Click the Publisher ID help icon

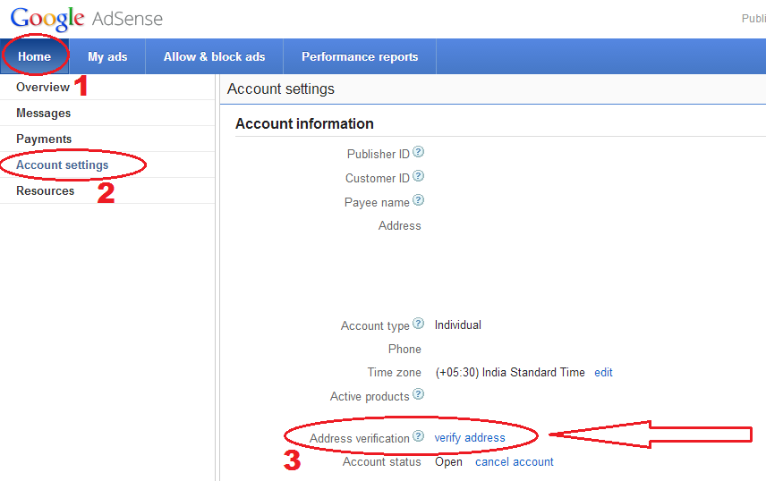[x=418, y=152]
